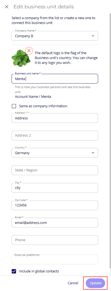This screenshot has width=111, height=291.
Task: Expand the Company Name dropdown arrow
Action: click(x=93, y=36)
